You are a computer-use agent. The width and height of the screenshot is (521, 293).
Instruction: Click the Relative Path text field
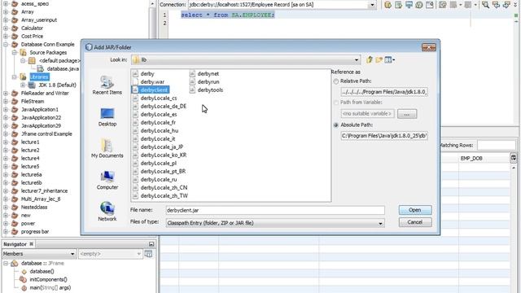[x=383, y=92]
